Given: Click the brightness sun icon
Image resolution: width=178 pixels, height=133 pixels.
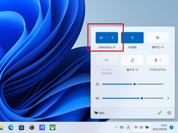Looking at the screenshot, I should pyautogui.click(x=98, y=84).
